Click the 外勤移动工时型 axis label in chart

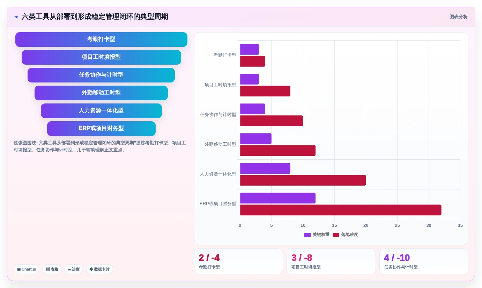220,144
